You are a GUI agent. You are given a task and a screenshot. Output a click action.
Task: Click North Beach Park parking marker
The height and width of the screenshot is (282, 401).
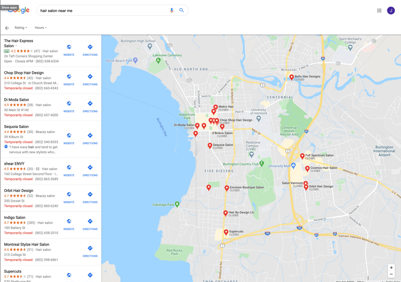click(x=135, y=60)
